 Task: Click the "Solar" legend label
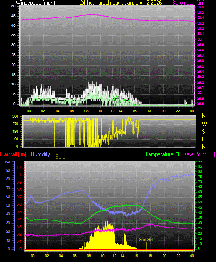click(x=61, y=157)
